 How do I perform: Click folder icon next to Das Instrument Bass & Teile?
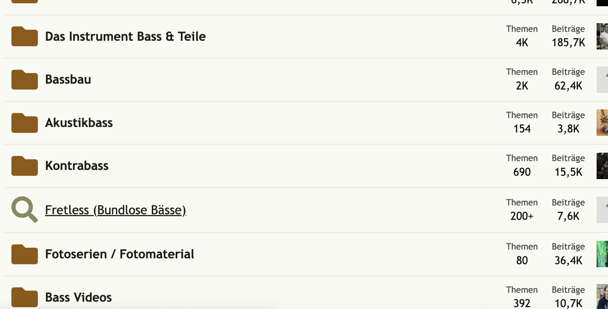(24, 36)
